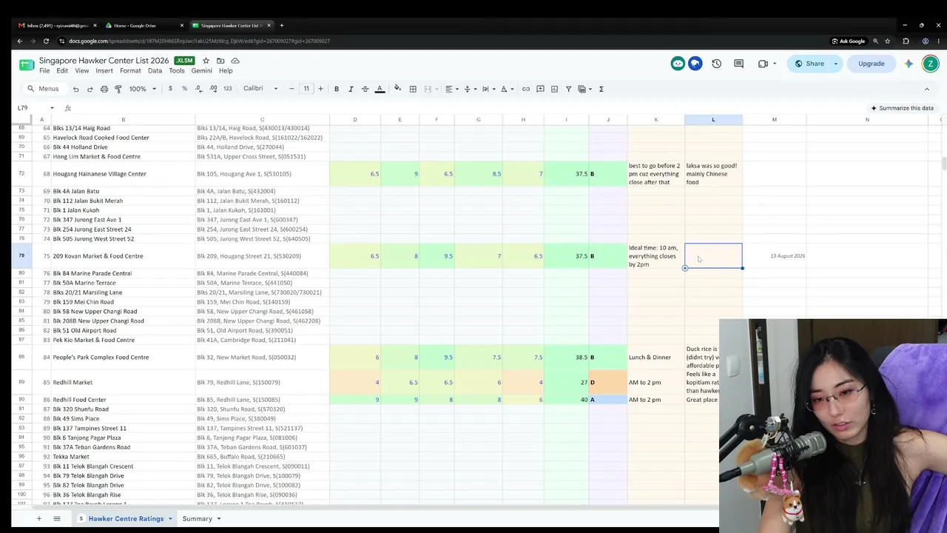Insert a link with chain icon
947x533 pixels.
(526, 89)
